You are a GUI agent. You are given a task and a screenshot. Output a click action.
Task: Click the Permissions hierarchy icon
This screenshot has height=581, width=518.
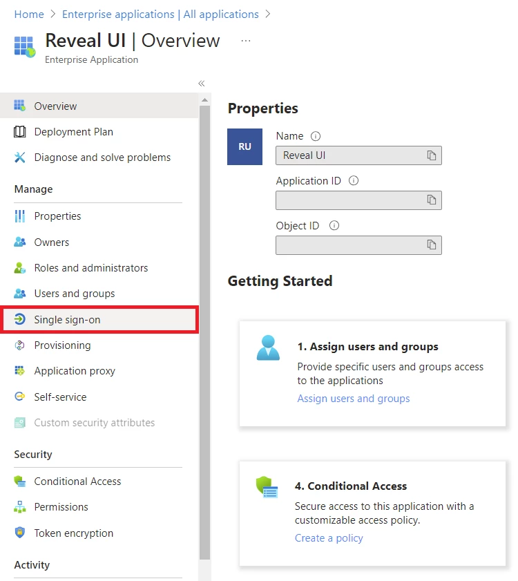pos(19,506)
